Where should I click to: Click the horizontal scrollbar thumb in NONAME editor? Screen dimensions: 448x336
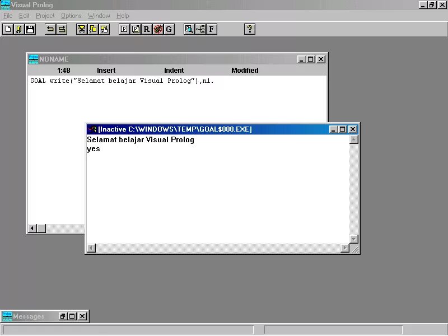coord(41,228)
